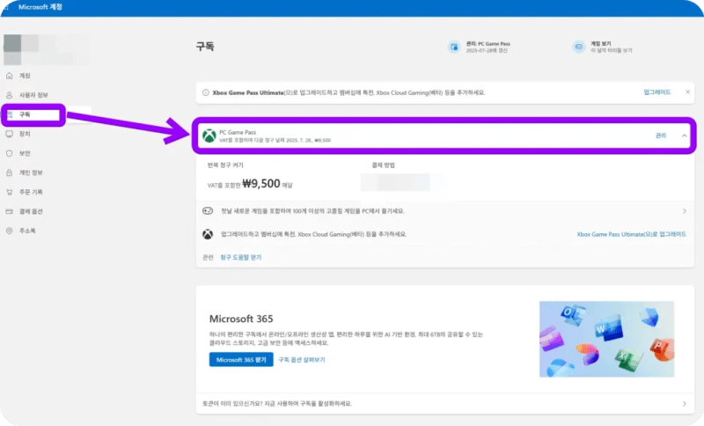Dismiss the Xbox Game Pass Ultimate banner
The height and width of the screenshot is (426, 704).
687,92
